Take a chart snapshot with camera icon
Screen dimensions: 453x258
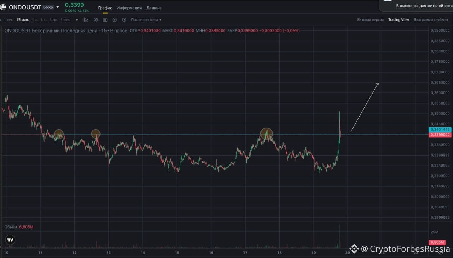point(105,20)
